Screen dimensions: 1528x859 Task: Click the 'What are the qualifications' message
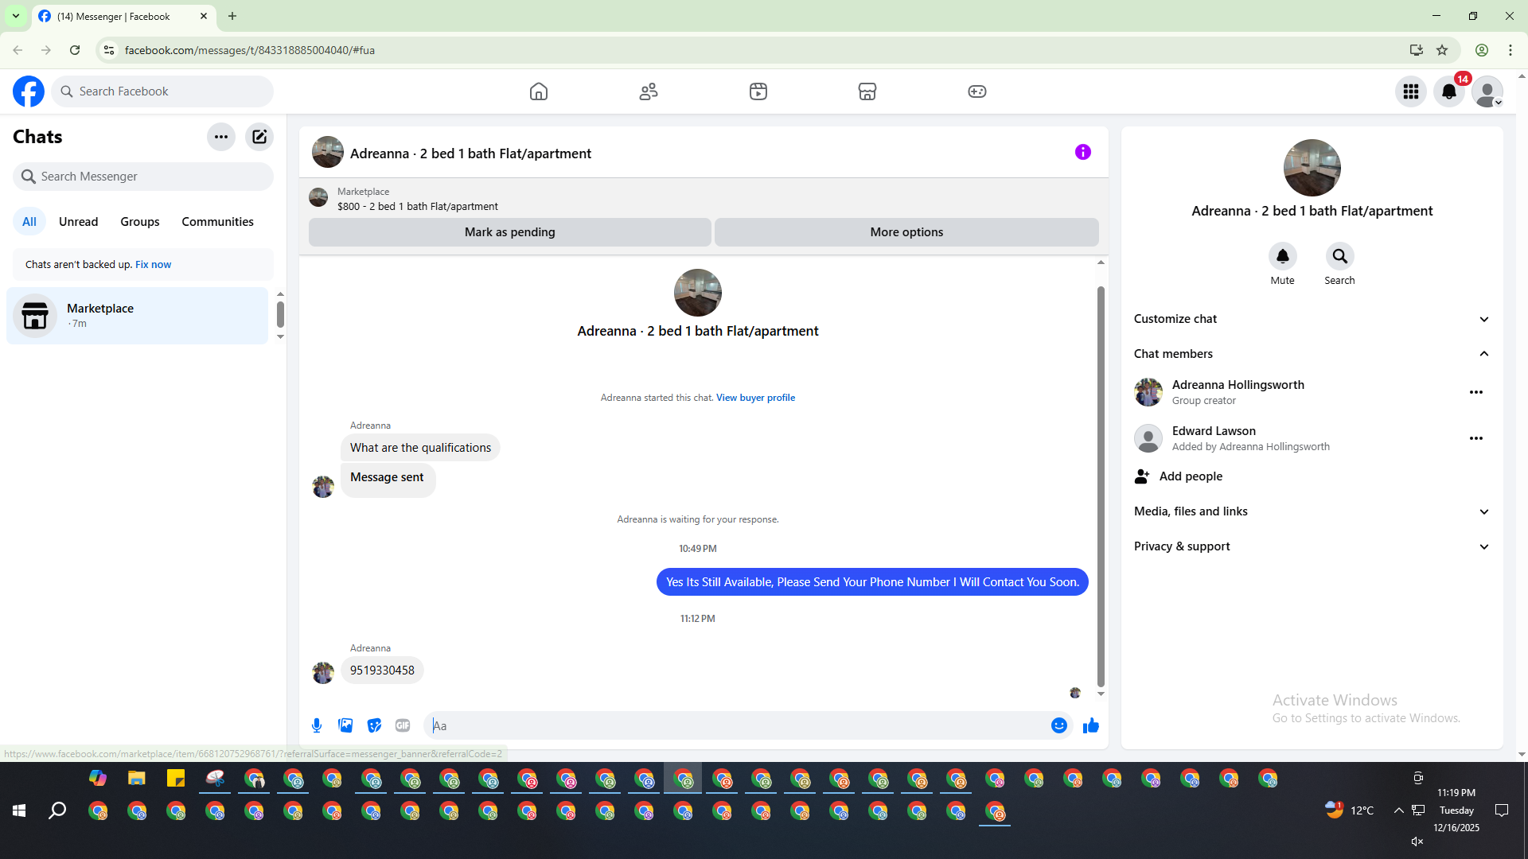click(420, 448)
